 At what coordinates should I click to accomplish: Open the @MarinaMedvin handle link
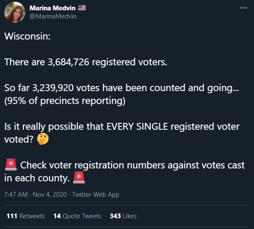pyautogui.click(x=53, y=16)
